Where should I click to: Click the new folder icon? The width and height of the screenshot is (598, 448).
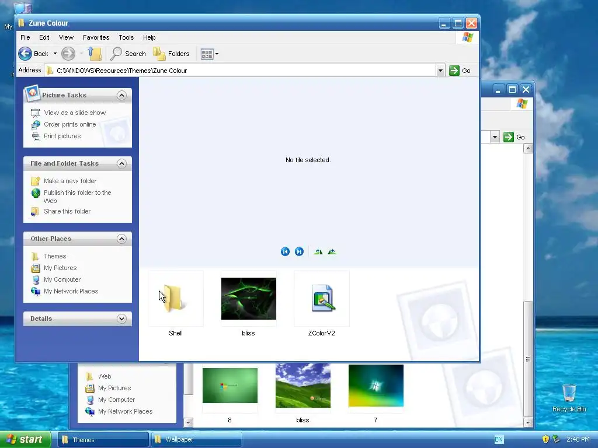[36, 181]
